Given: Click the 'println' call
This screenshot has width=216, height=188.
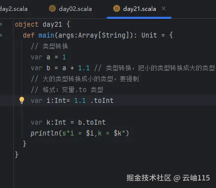Looking at the screenshot, I should (44, 133).
